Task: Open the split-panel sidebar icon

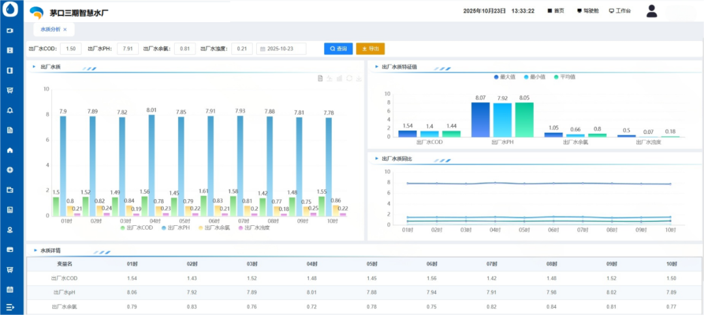Action: pyautogui.click(x=10, y=70)
